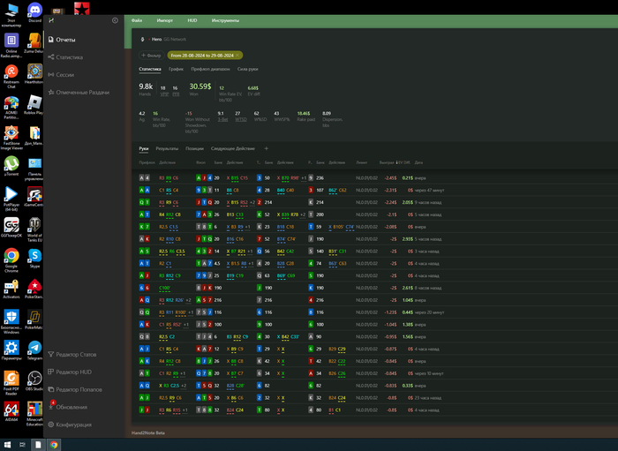Open Skype desktop shortcut
This screenshot has width=618, height=451.
pyautogui.click(x=34, y=258)
